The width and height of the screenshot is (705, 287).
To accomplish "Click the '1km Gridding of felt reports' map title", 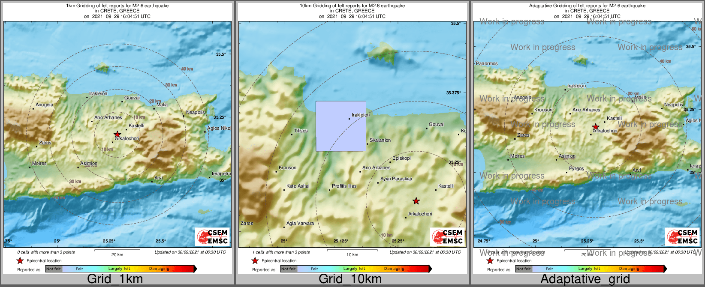I will [x=117, y=6].
